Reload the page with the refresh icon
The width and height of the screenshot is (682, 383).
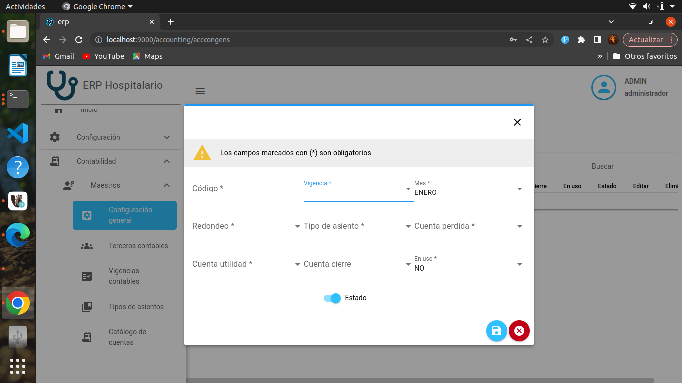(x=78, y=40)
